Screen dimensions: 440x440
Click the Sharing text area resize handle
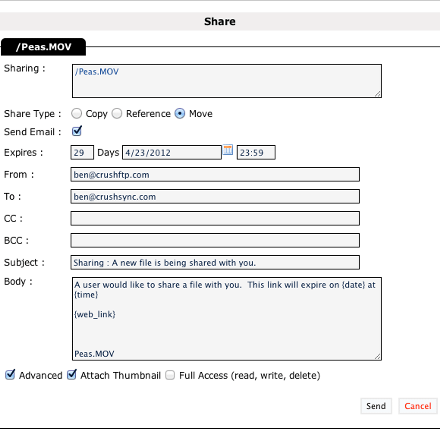point(378,94)
